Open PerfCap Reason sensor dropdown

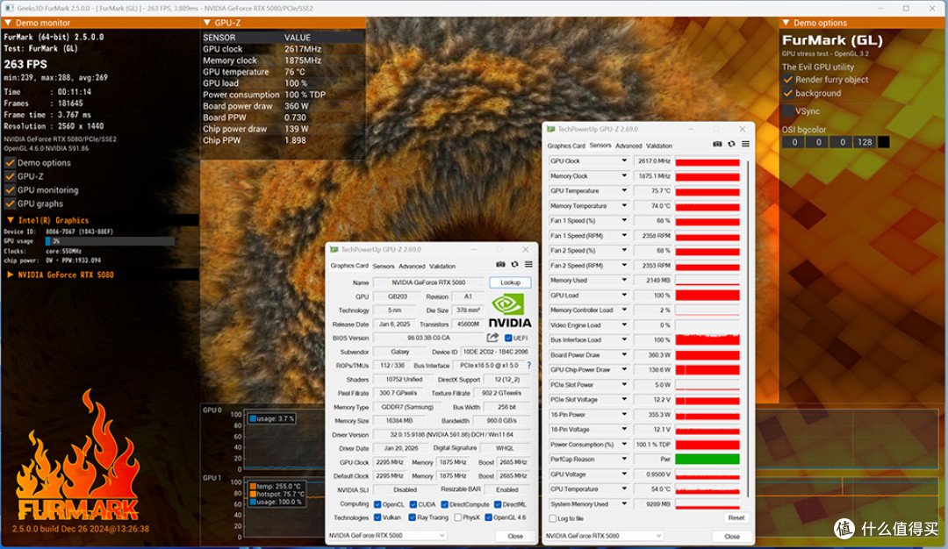coord(624,459)
